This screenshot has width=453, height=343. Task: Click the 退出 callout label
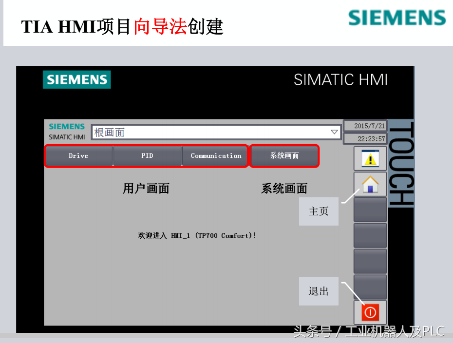coord(319,291)
